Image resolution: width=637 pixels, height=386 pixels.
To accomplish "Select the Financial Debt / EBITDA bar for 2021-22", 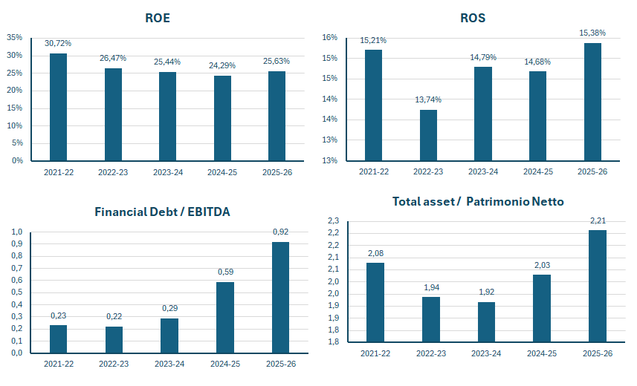I will (x=59, y=339).
